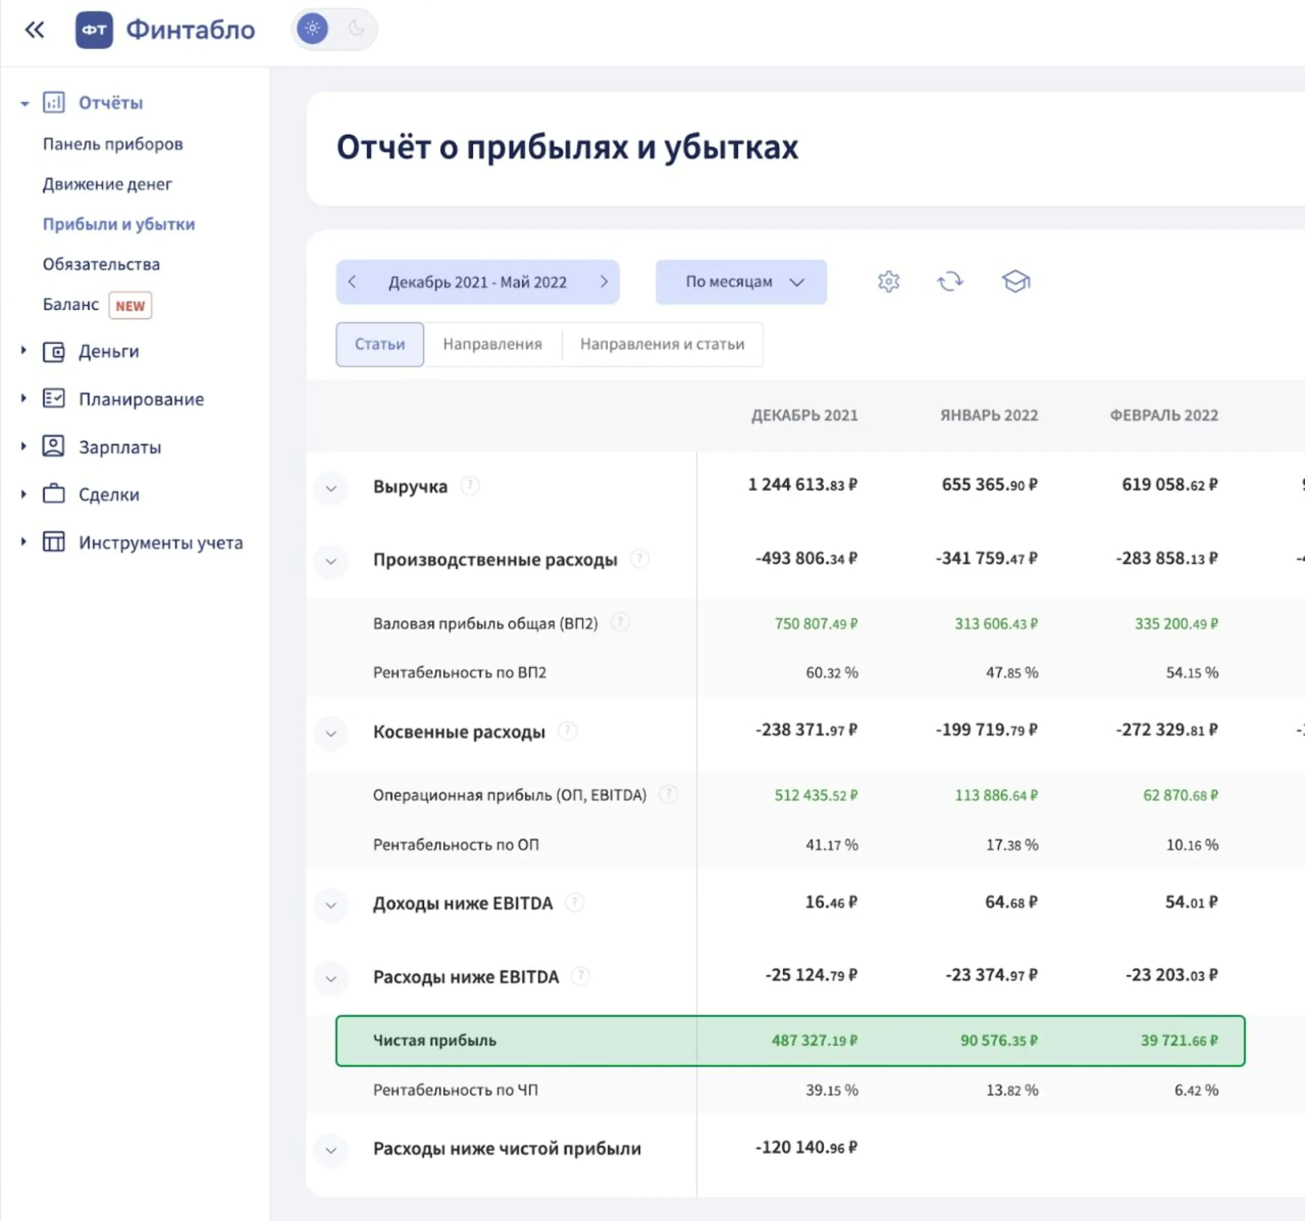Click the ФЕВРАЛЬ 2022 column header
Screen dimensions: 1305x1221
pyautogui.click(x=1164, y=415)
